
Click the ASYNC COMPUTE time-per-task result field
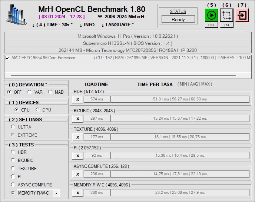pyautogui.click(x=180, y=174)
